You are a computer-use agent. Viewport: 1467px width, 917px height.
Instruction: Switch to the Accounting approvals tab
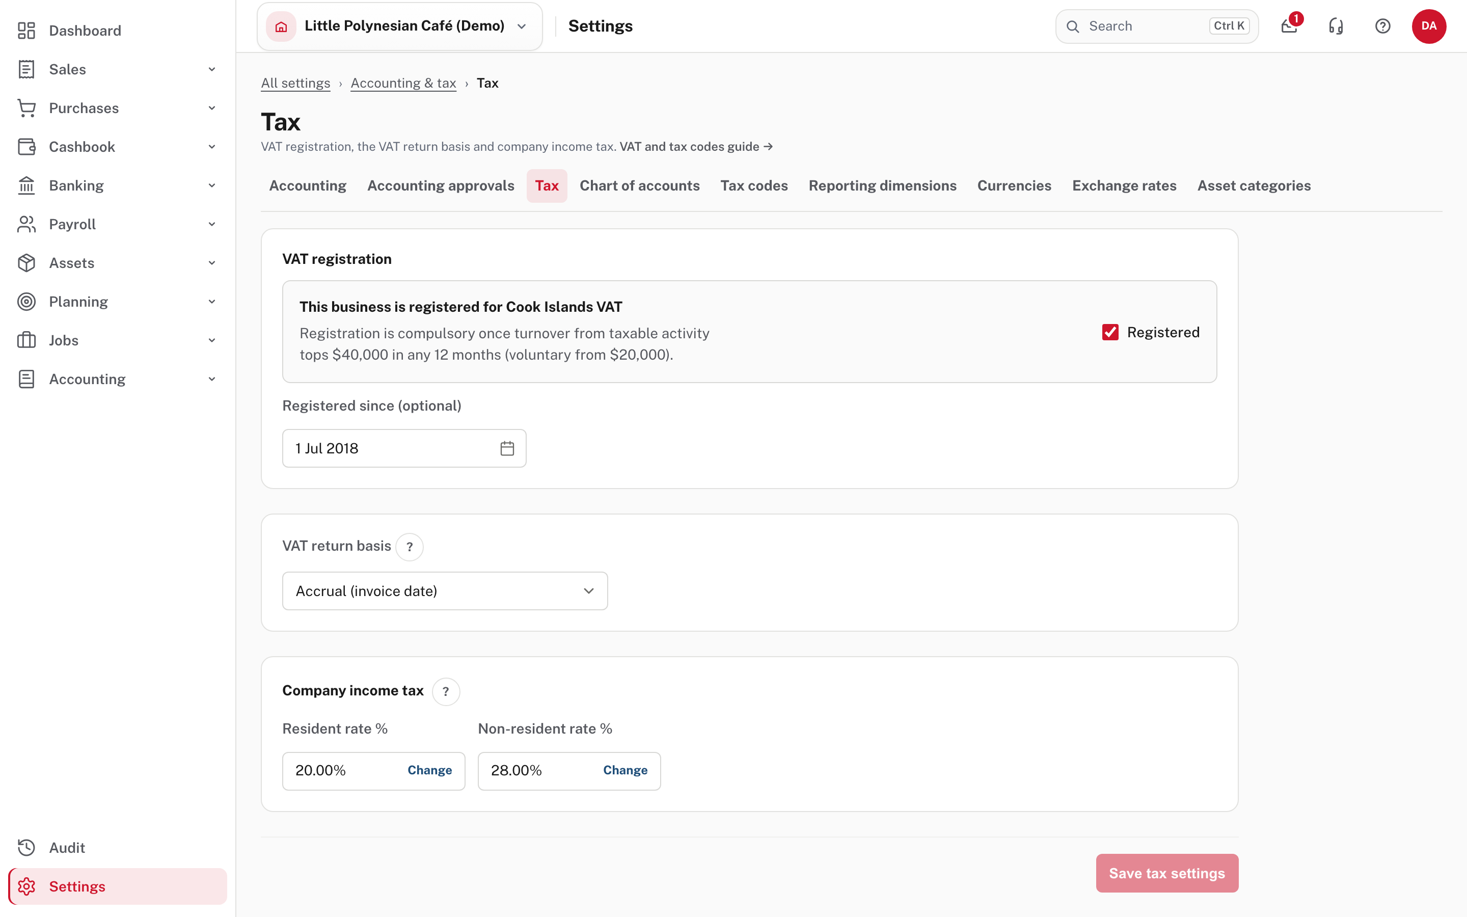coord(441,185)
